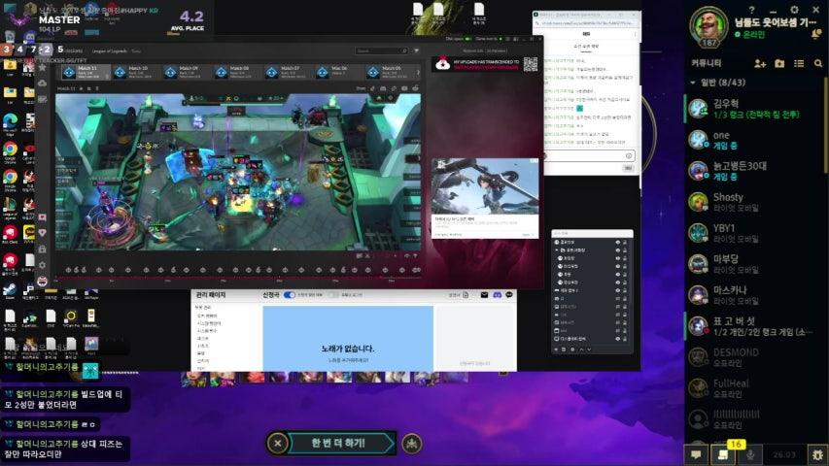
Task: Click cloud uploads icon in replay sidebar
Action: click(43, 83)
